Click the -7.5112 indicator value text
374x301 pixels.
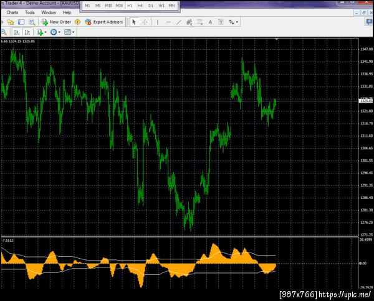click(7, 241)
